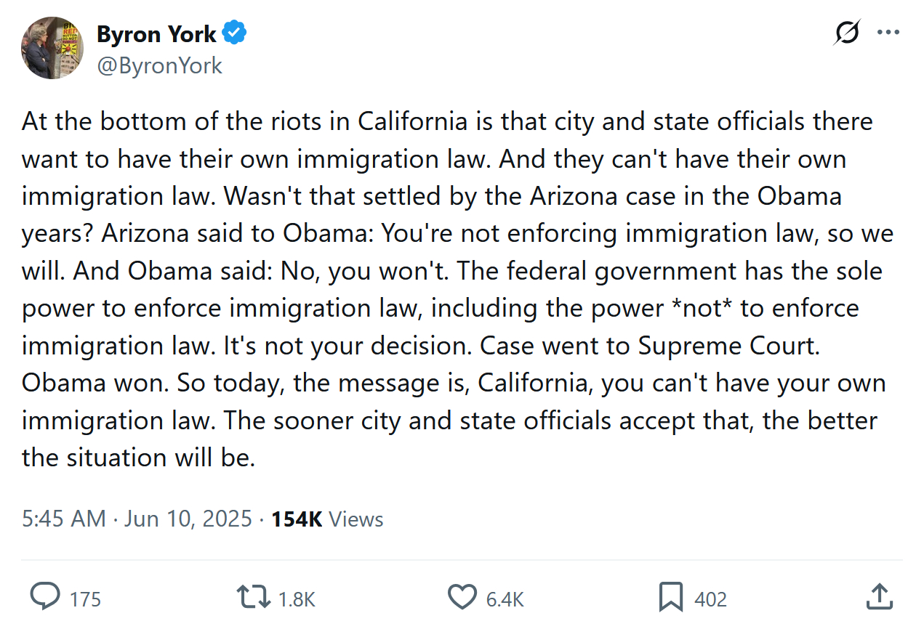Click the 5:45 AM timestamp

tap(63, 519)
